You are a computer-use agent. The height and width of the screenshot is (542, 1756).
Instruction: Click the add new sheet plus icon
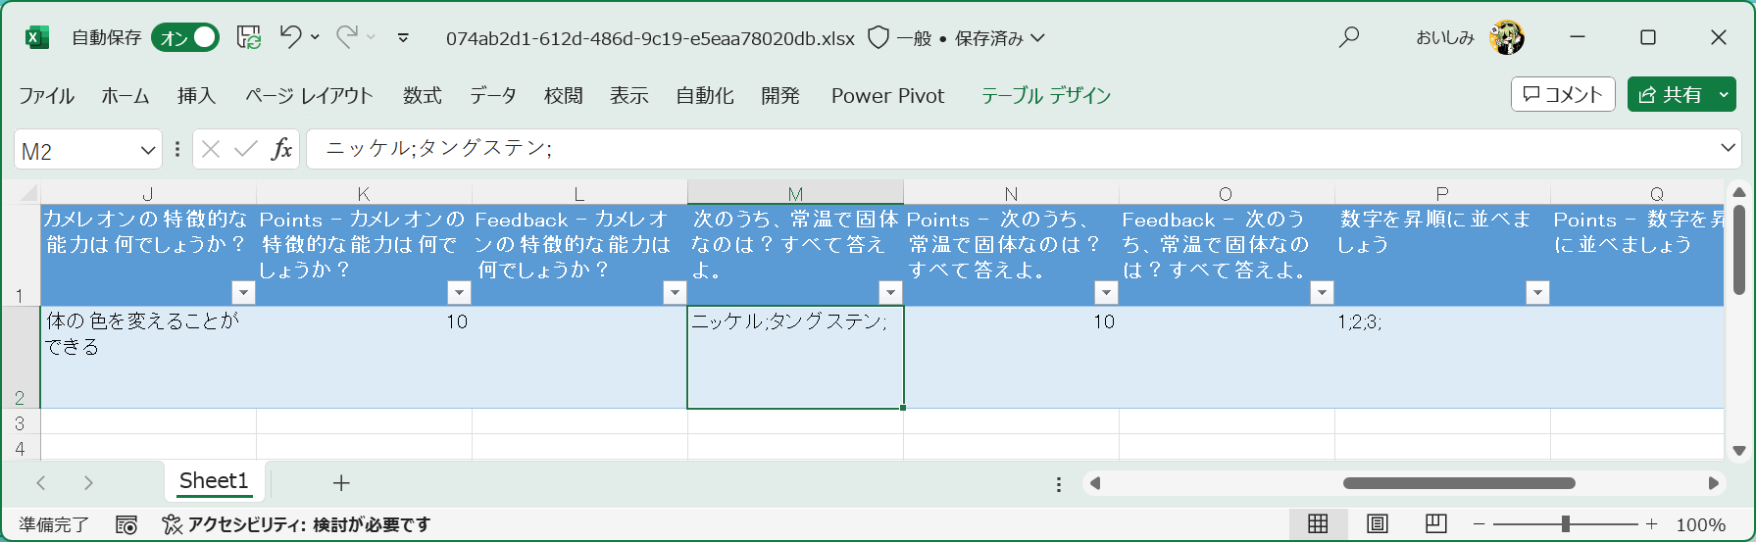click(341, 482)
